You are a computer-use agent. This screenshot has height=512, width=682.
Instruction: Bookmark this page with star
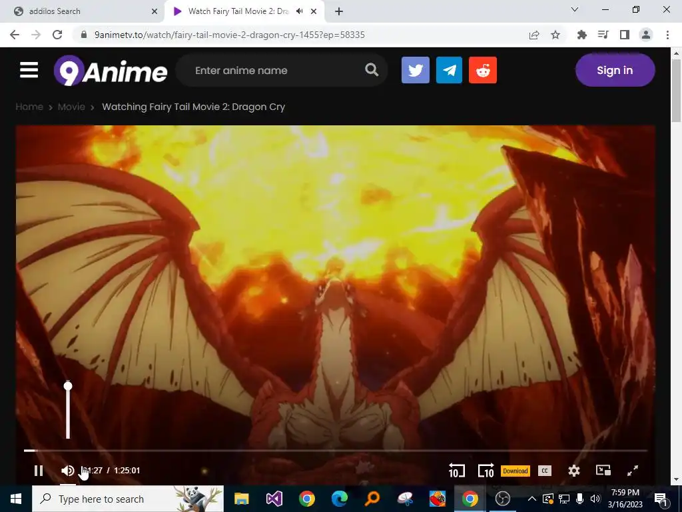(555, 35)
